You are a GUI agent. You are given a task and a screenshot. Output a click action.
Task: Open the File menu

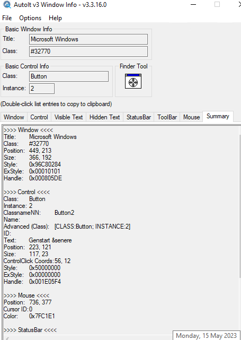coord(7,18)
